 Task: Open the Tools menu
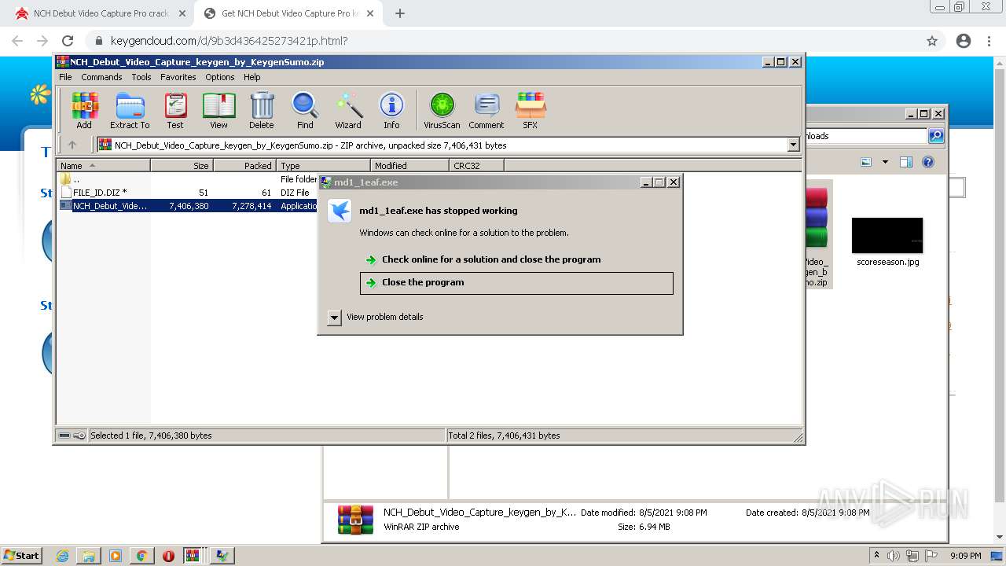tap(141, 77)
